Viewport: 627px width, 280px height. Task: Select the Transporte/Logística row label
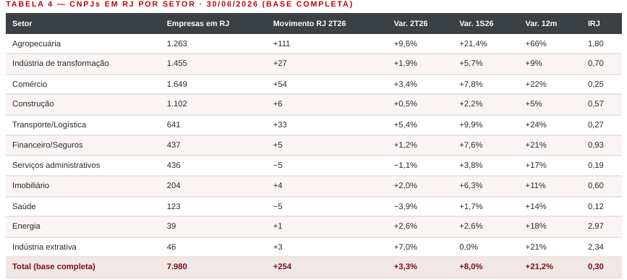49,124
